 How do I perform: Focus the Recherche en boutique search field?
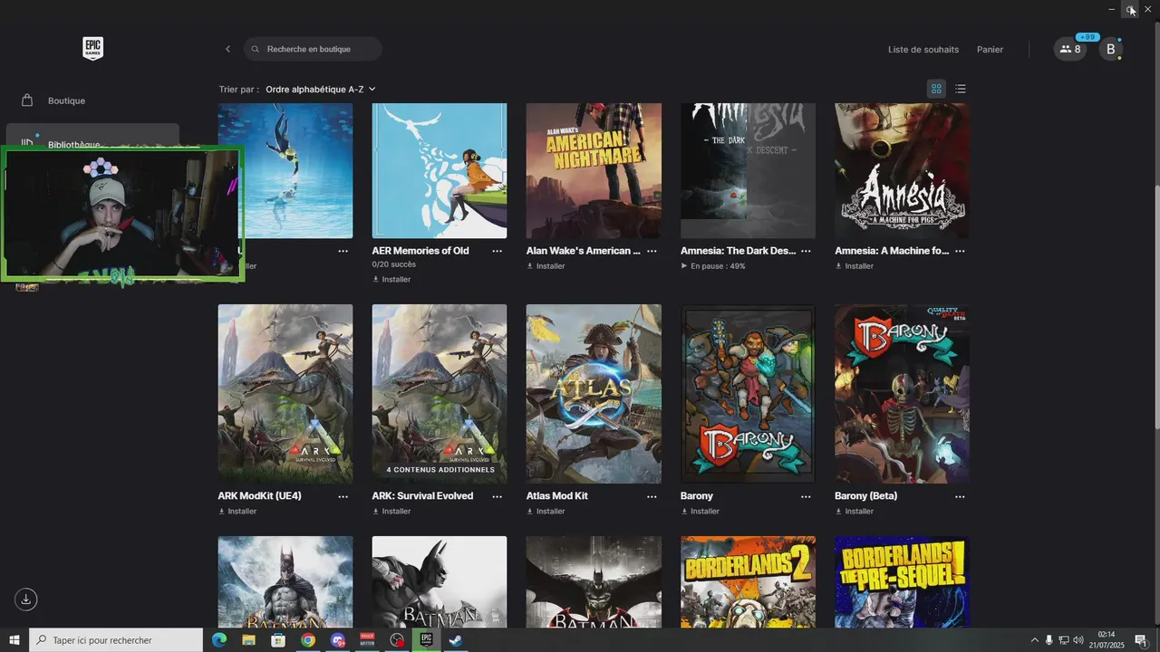pyautogui.click(x=313, y=49)
